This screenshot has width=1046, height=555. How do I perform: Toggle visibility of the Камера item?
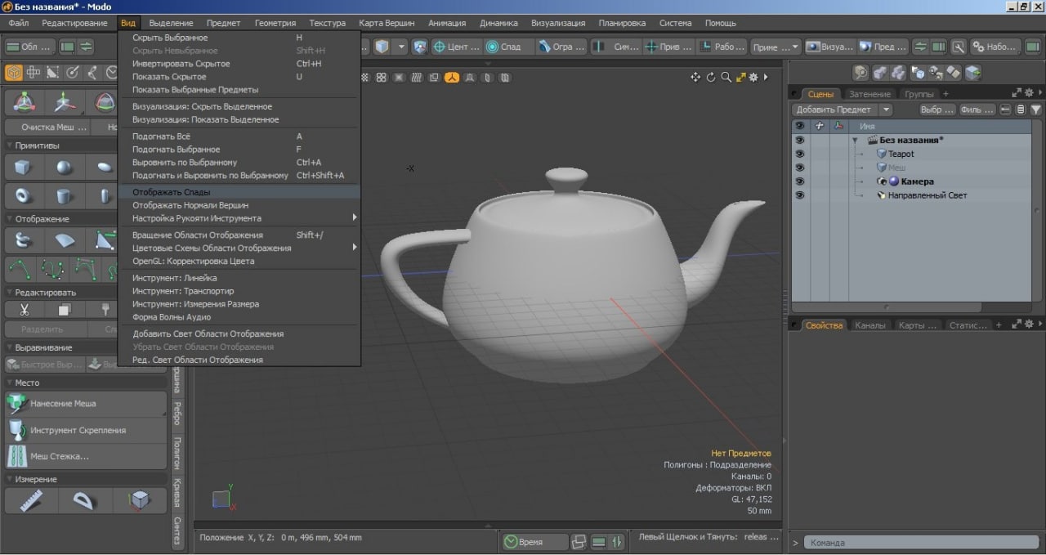pyautogui.click(x=800, y=181)
